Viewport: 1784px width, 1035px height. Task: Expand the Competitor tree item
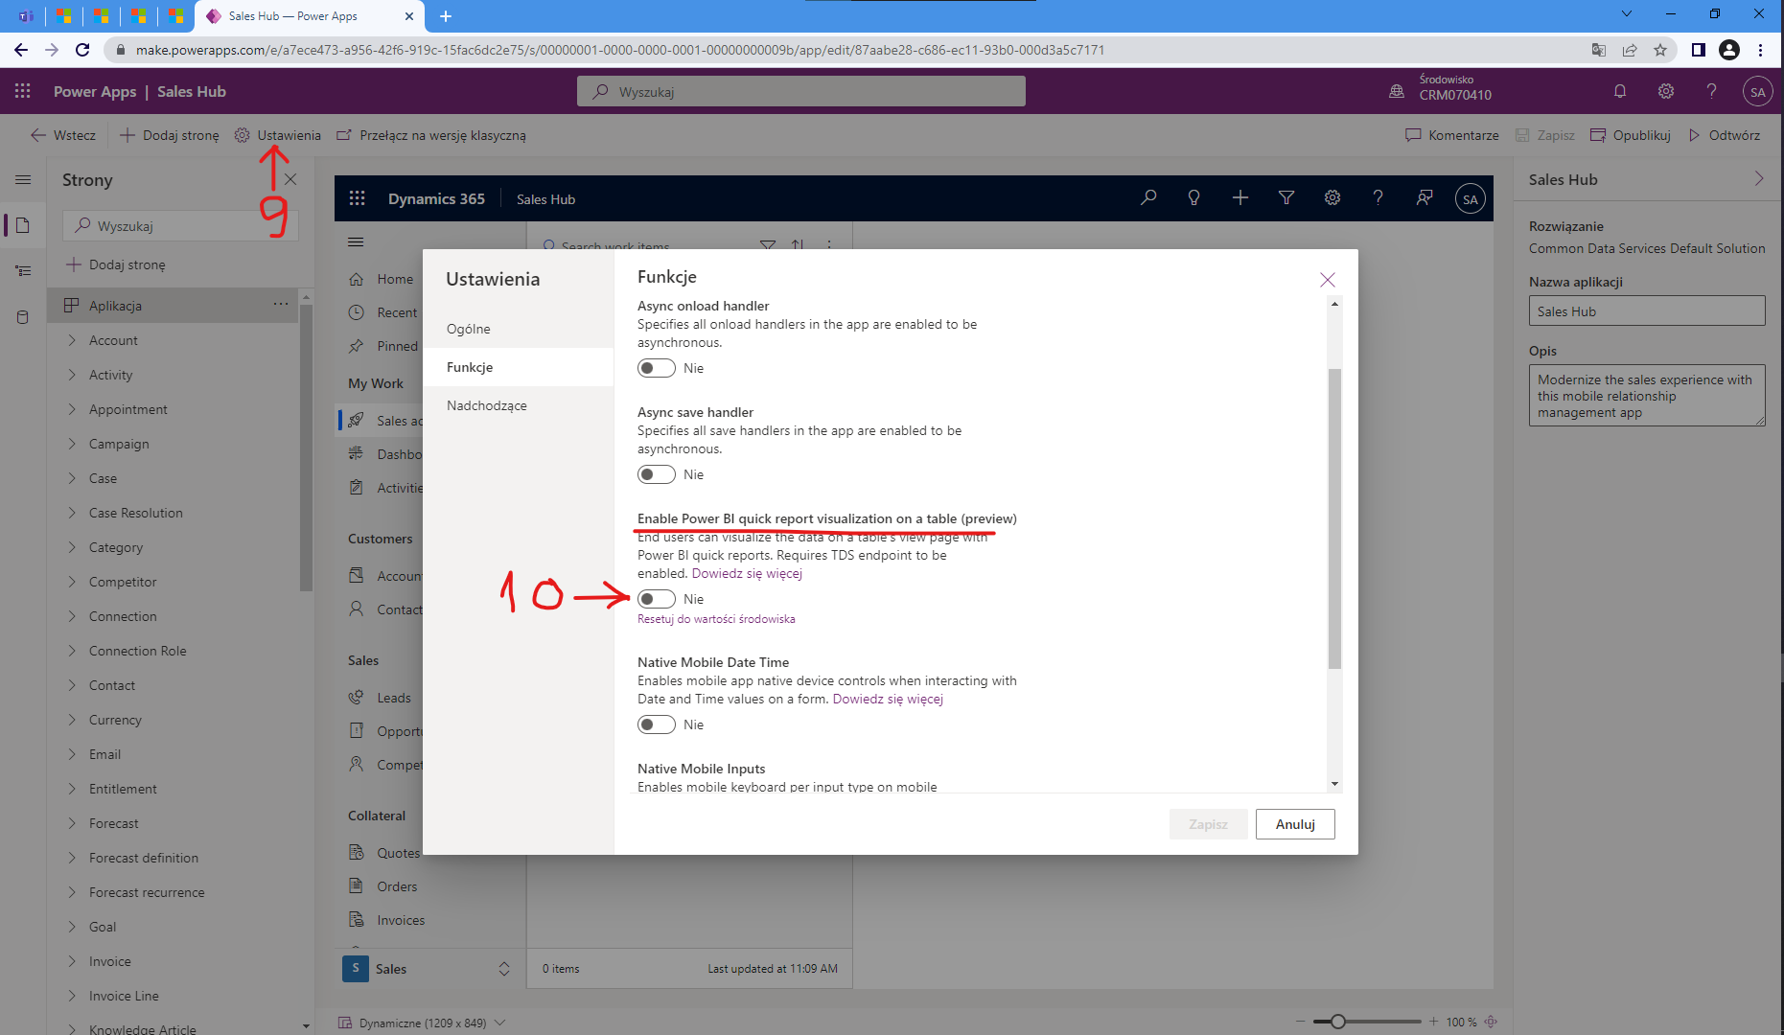tap(72, 581)
